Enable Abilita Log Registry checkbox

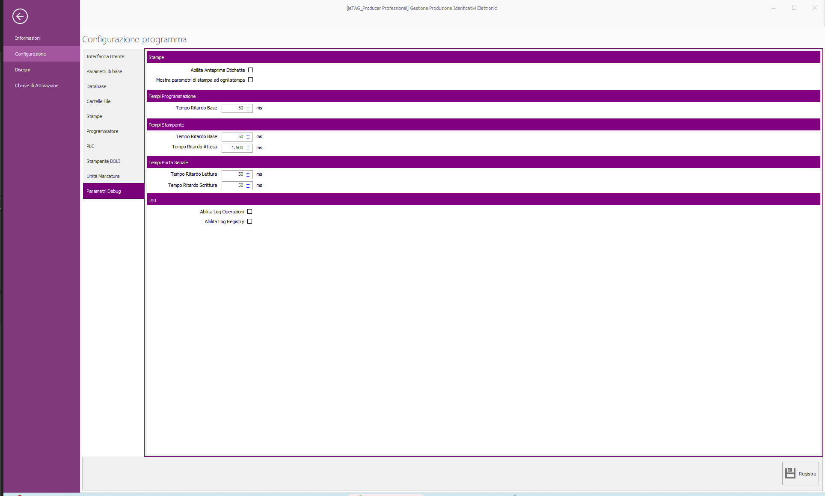pyautogui.click(x=250, y=221)
